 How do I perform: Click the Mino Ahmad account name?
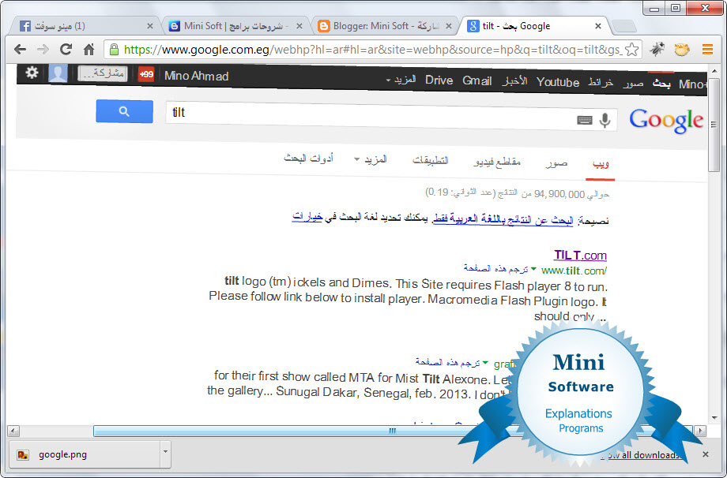pos(197,76)
